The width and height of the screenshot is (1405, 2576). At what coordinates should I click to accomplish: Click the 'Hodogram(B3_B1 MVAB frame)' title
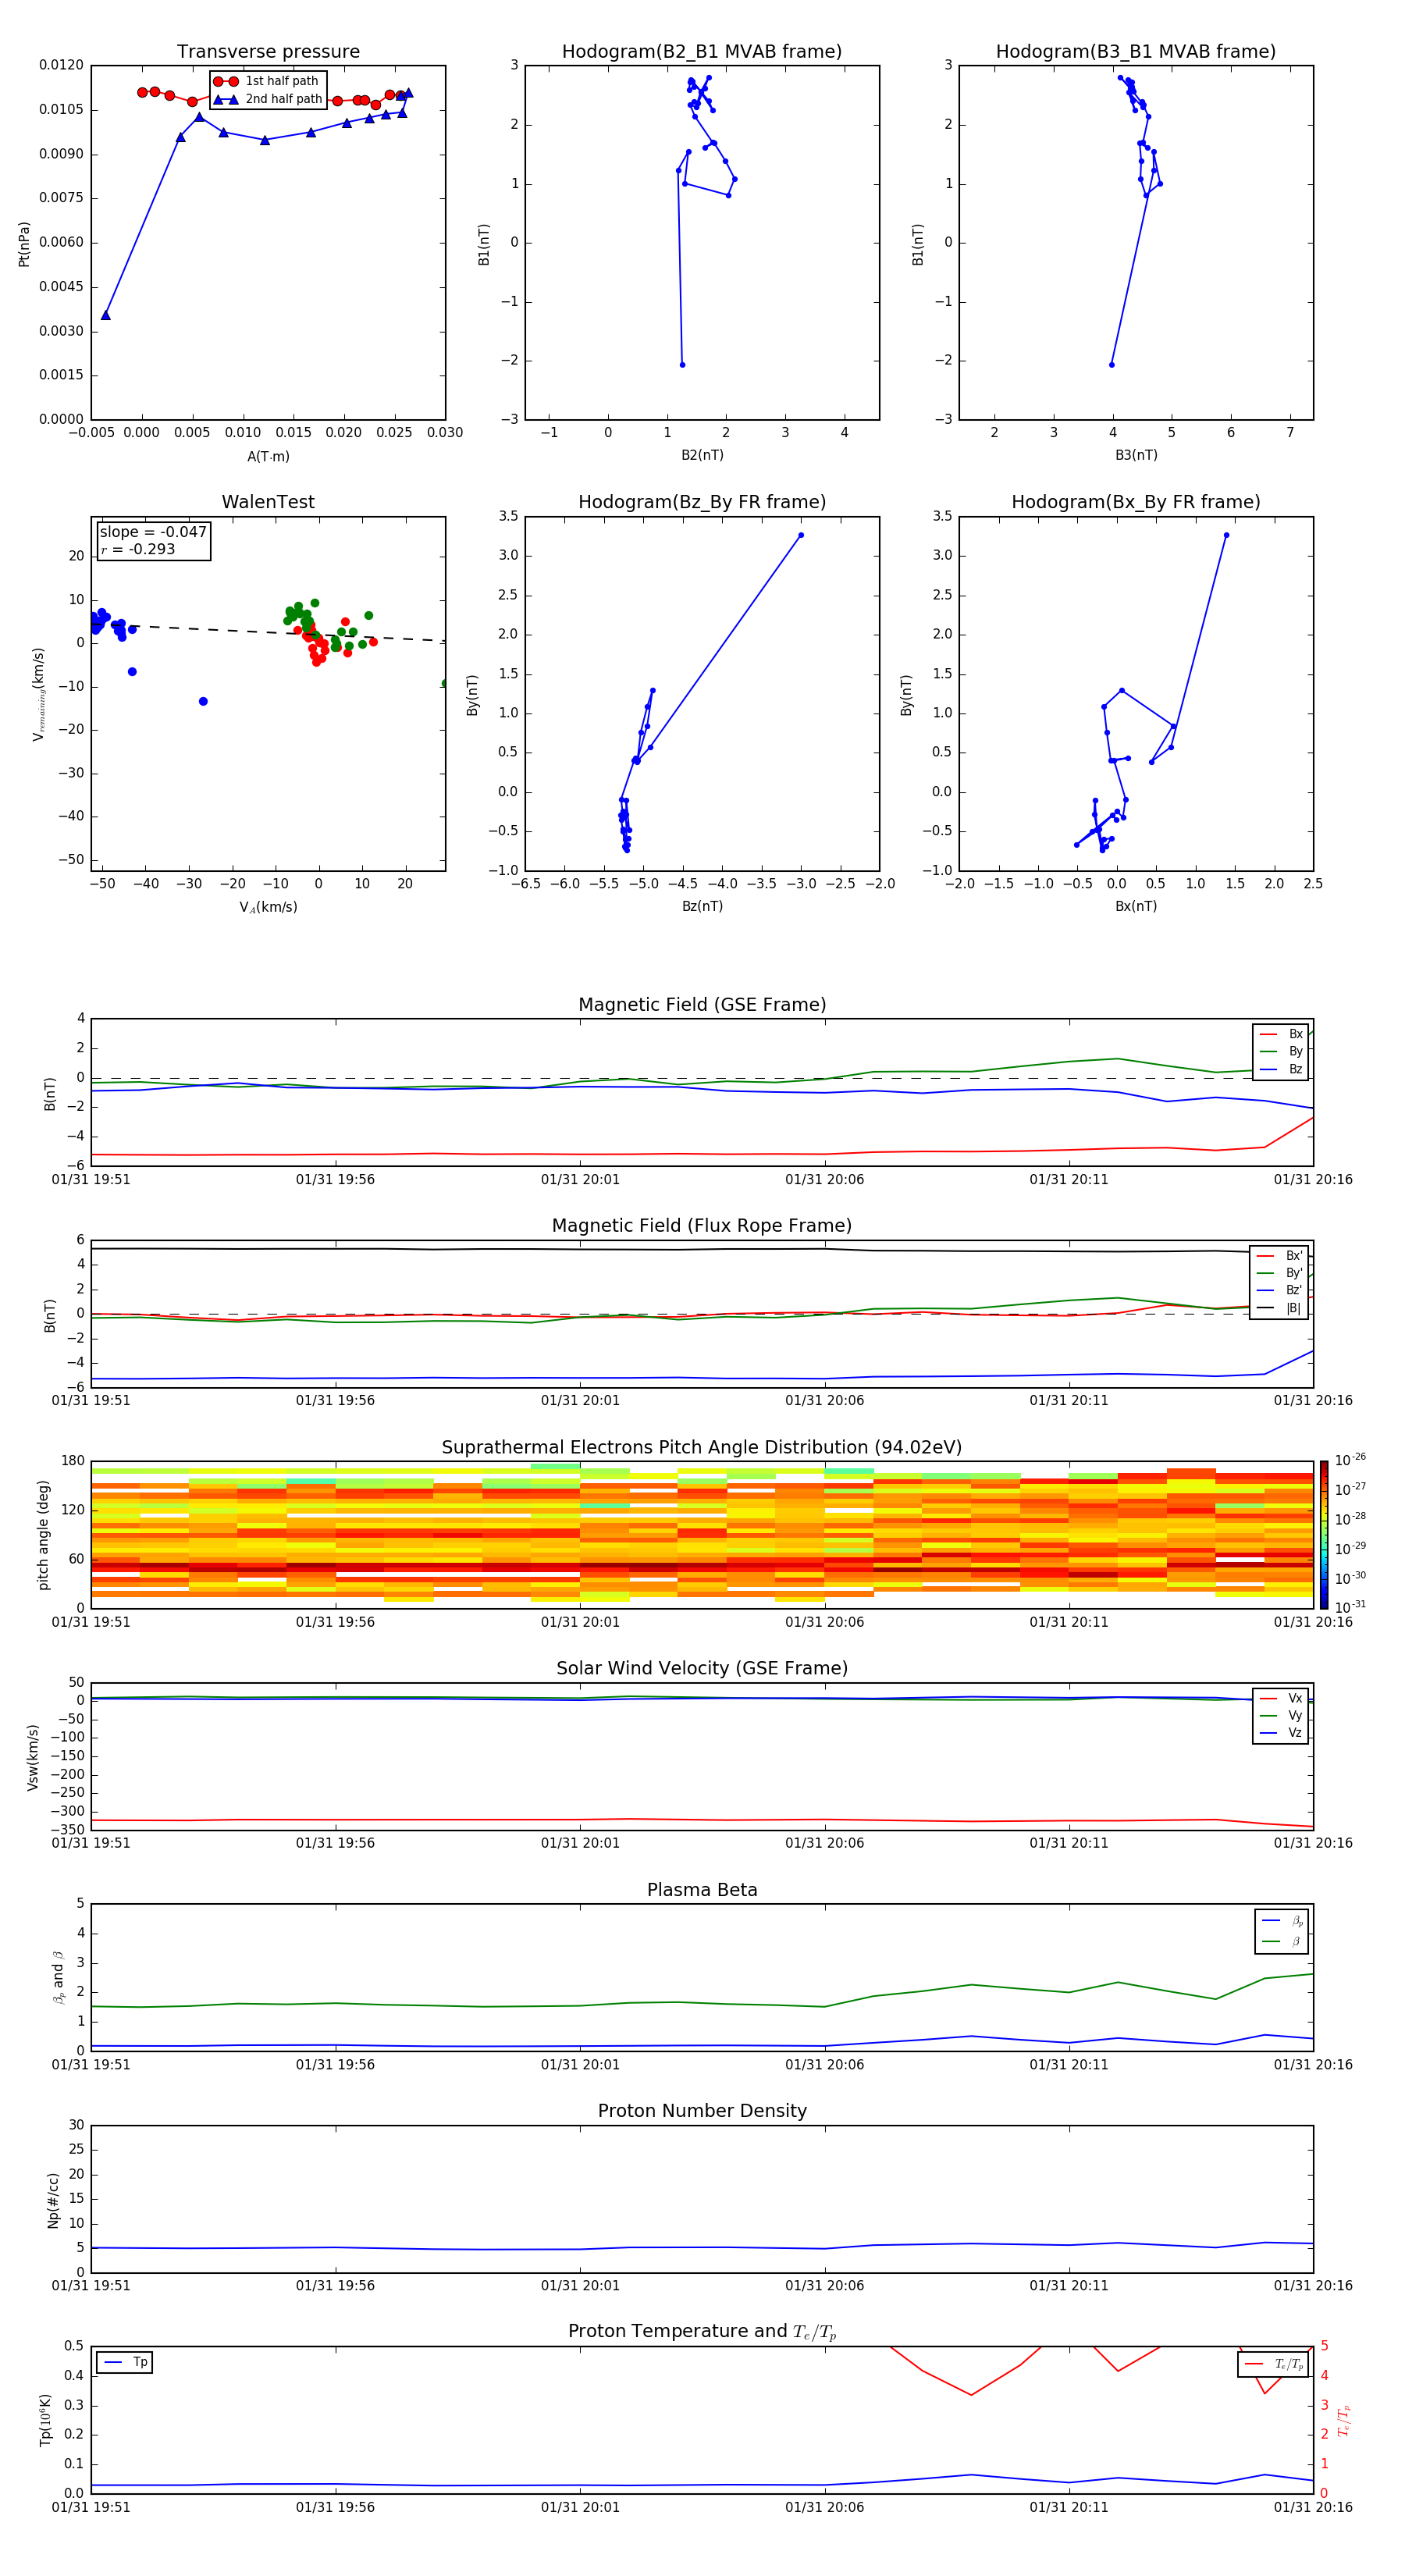pos(1136,52)
